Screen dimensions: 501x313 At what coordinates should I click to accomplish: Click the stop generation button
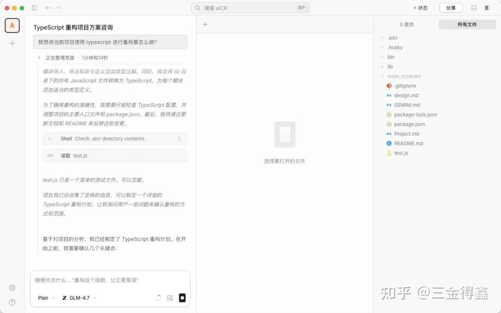[182, 298]
